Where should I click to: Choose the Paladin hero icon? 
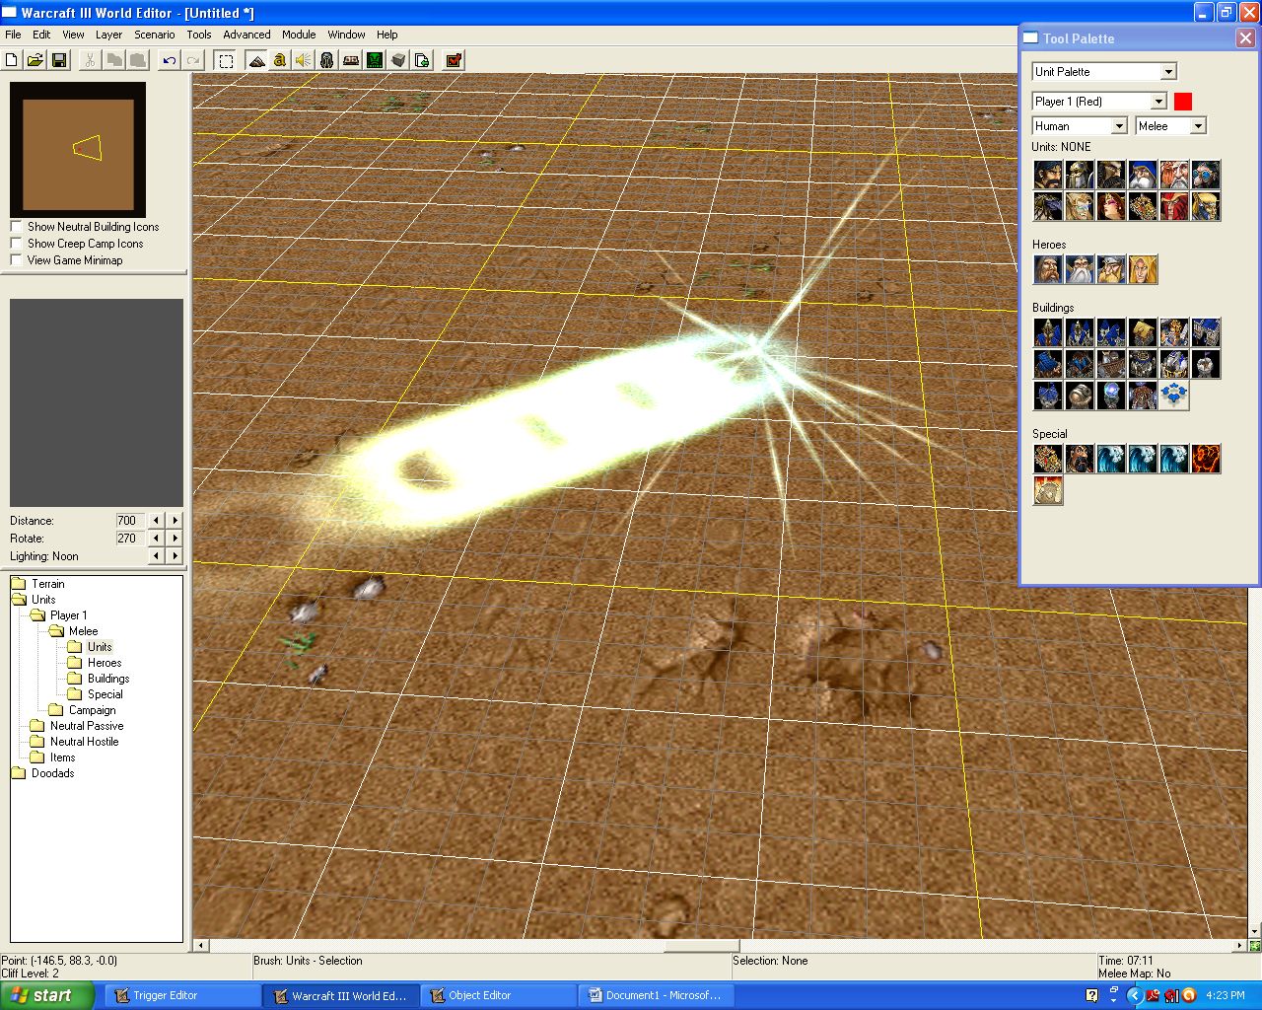click(x=1048, y=269)
